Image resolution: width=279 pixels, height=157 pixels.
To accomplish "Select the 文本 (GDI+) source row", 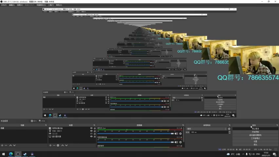I will [72, 131].
